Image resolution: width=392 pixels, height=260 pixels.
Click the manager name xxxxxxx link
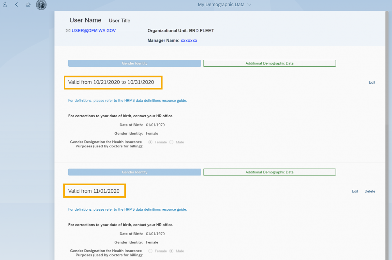coord(189,41)
